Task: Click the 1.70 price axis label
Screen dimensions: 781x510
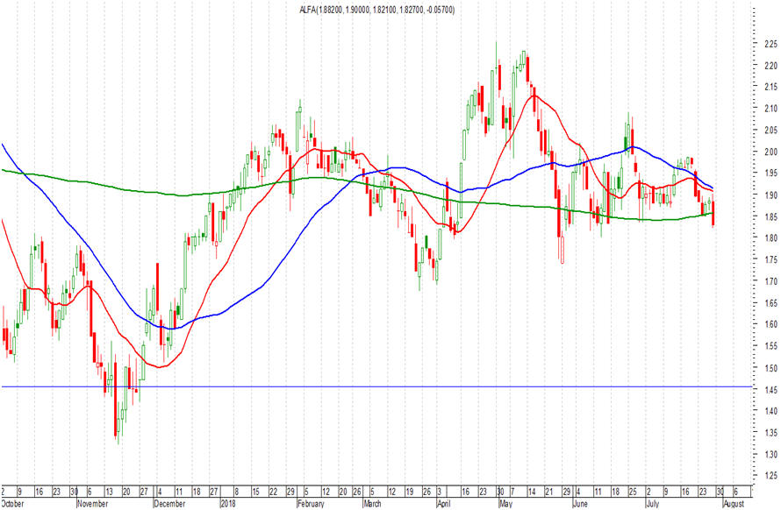Action: (x=770, y=281)
